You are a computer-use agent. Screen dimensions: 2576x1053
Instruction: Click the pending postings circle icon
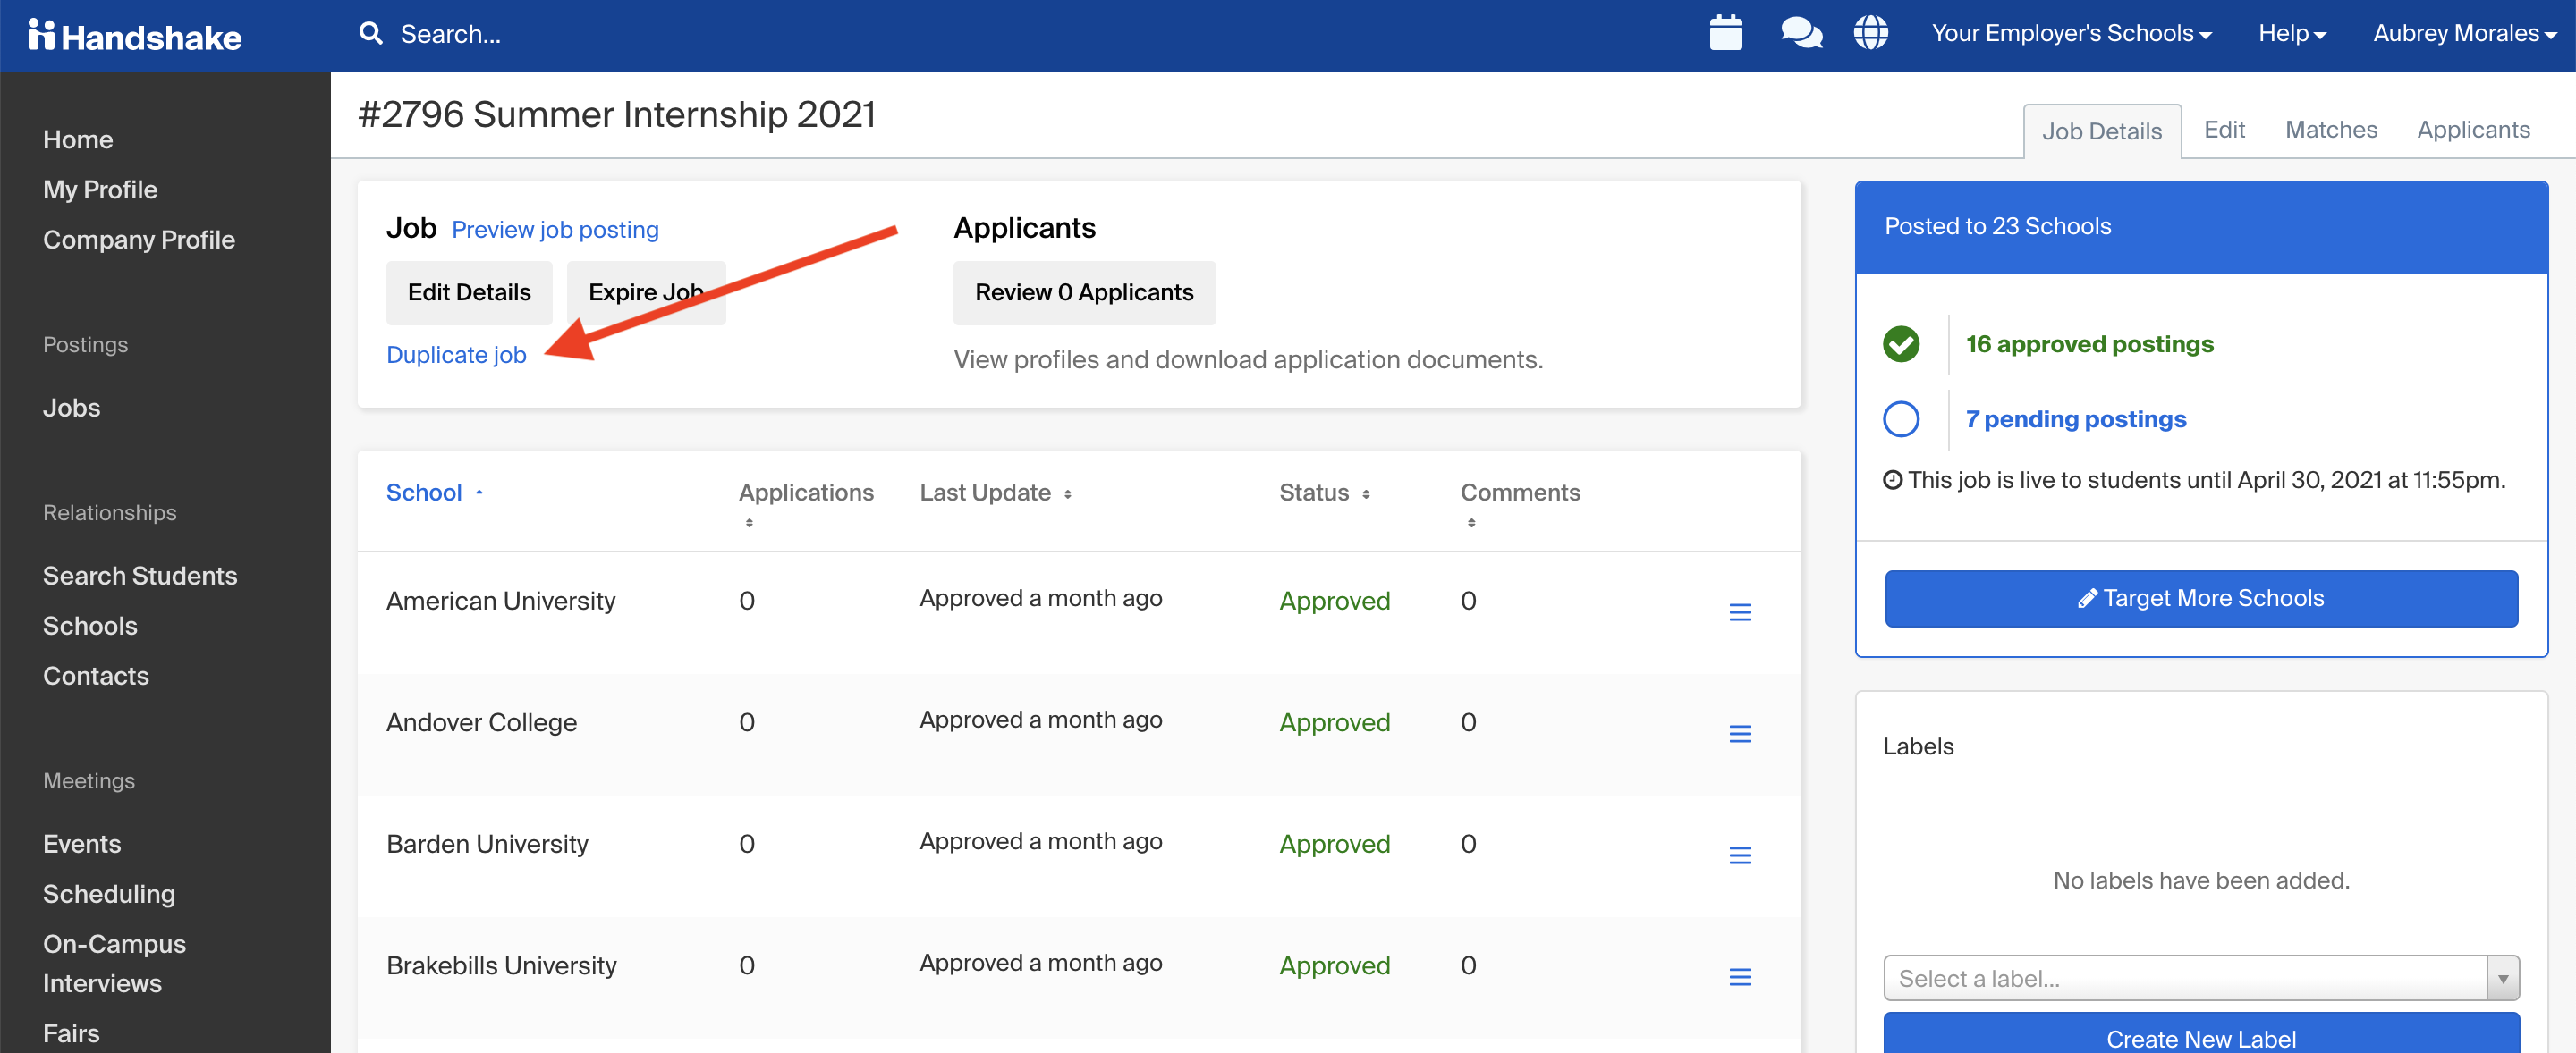point(1902,418)
